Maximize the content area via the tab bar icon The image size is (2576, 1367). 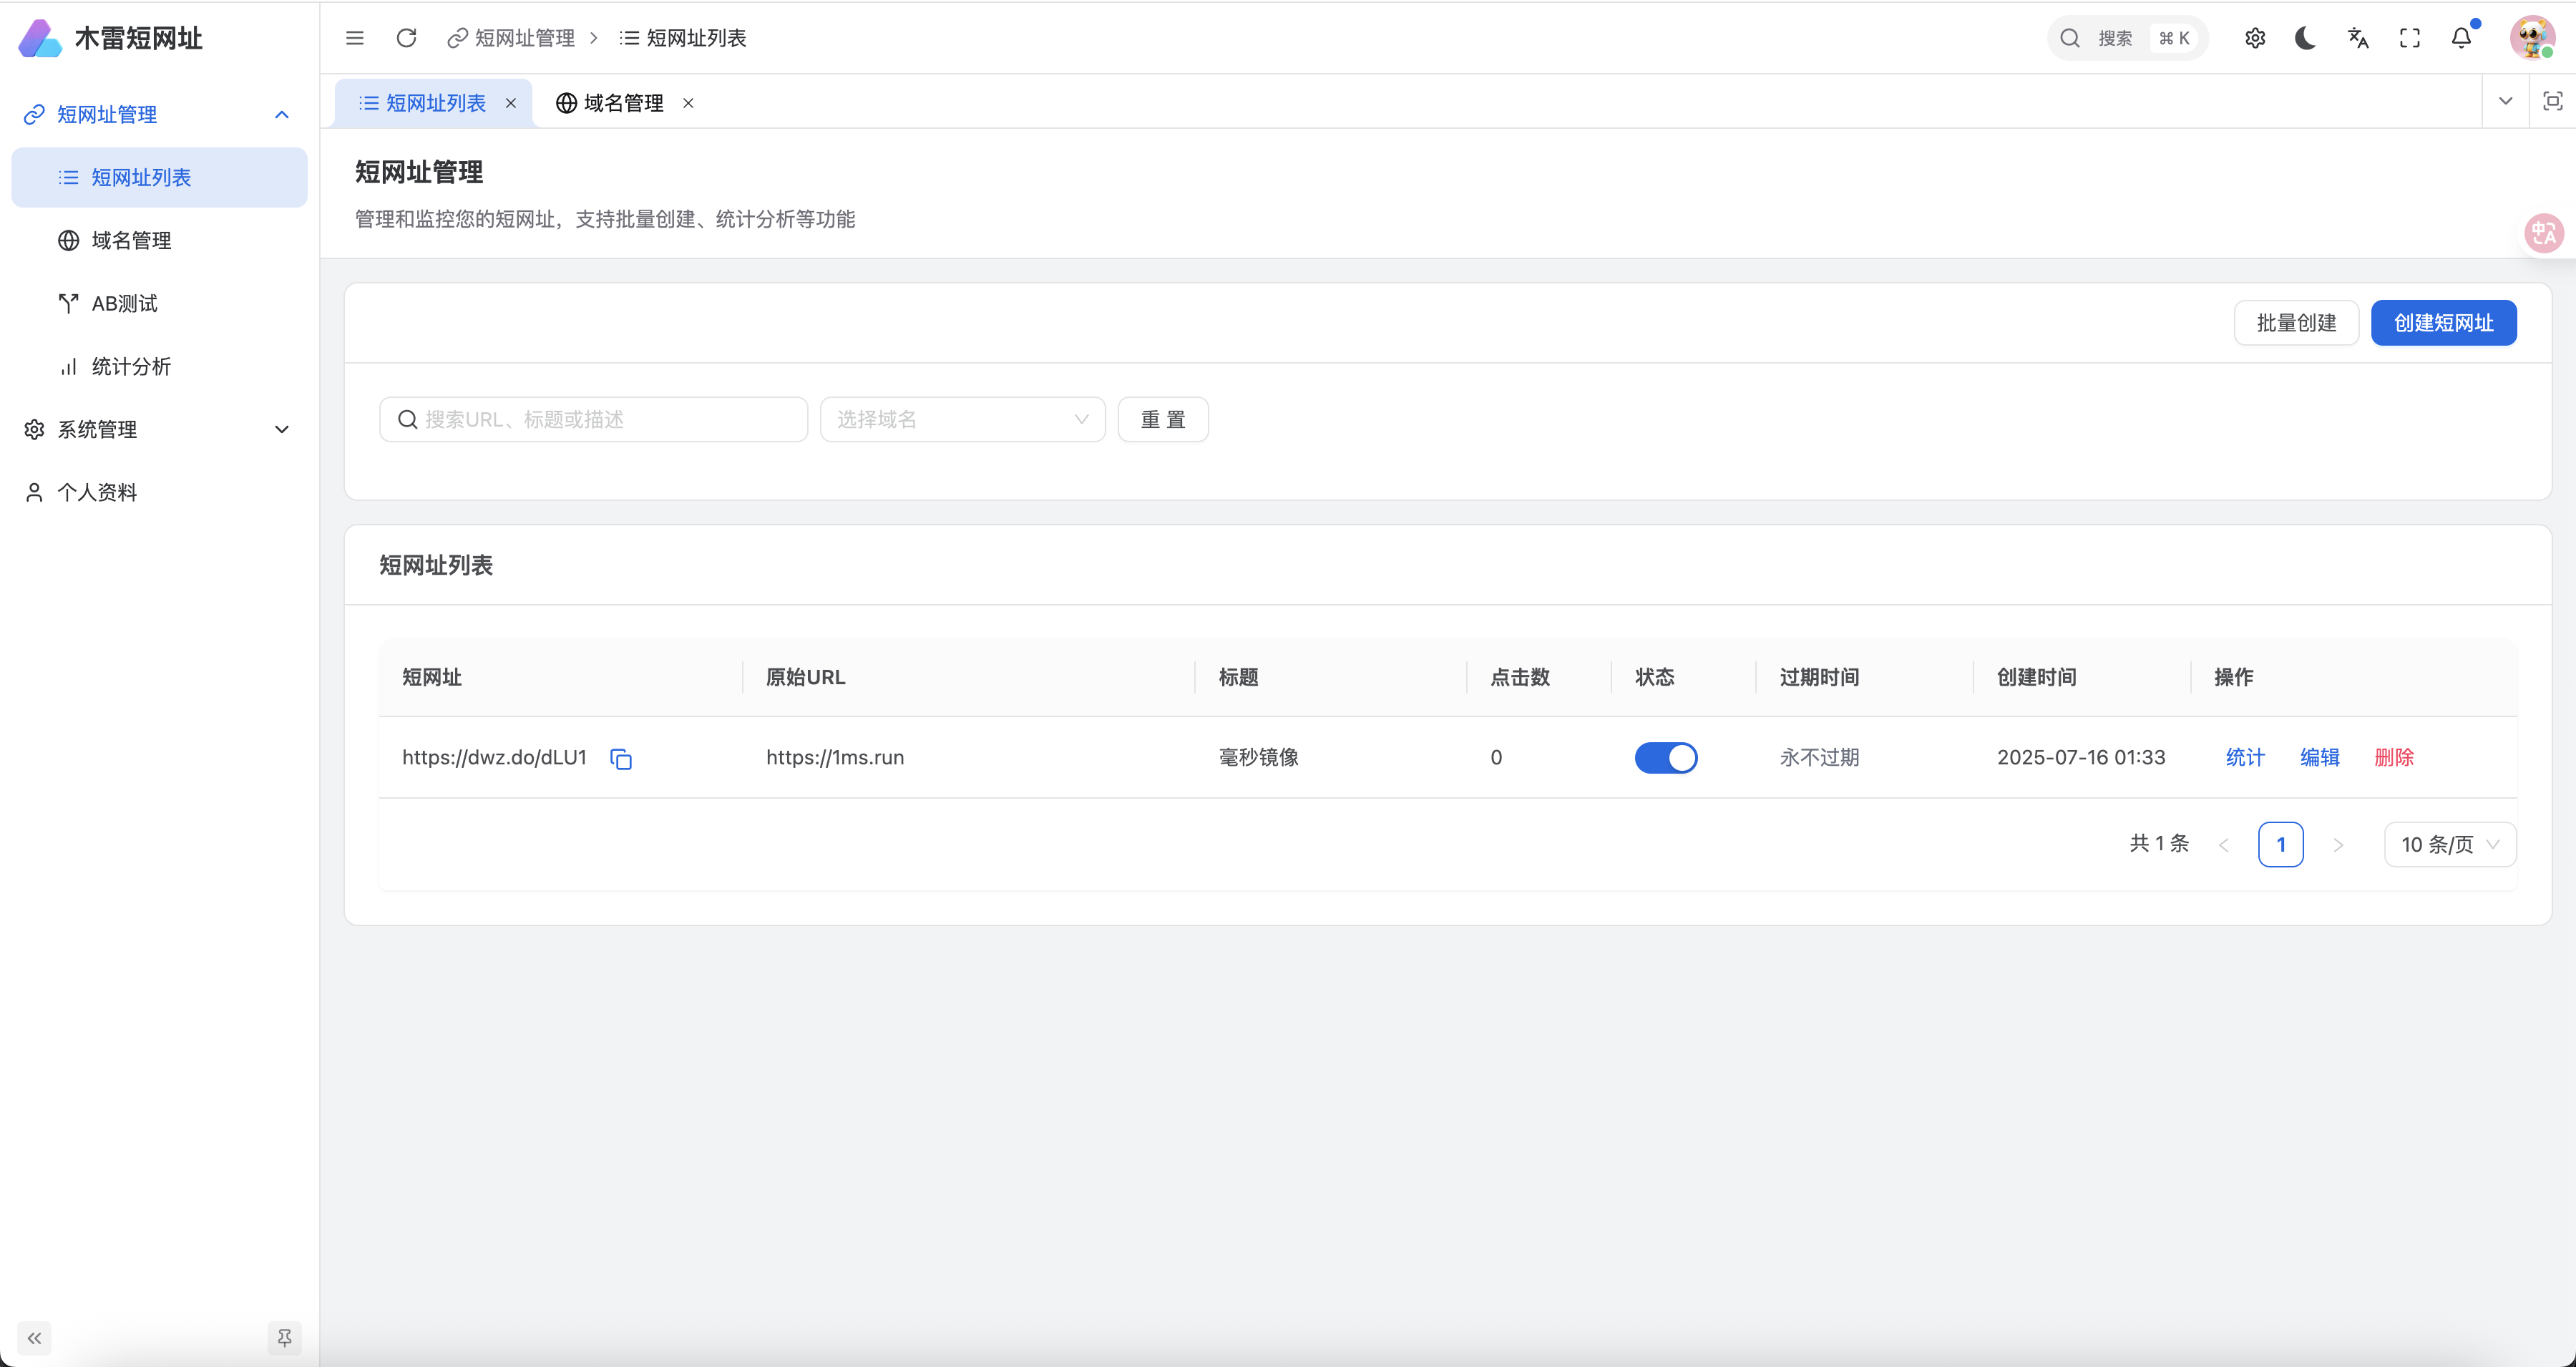tap(2552, 101)
